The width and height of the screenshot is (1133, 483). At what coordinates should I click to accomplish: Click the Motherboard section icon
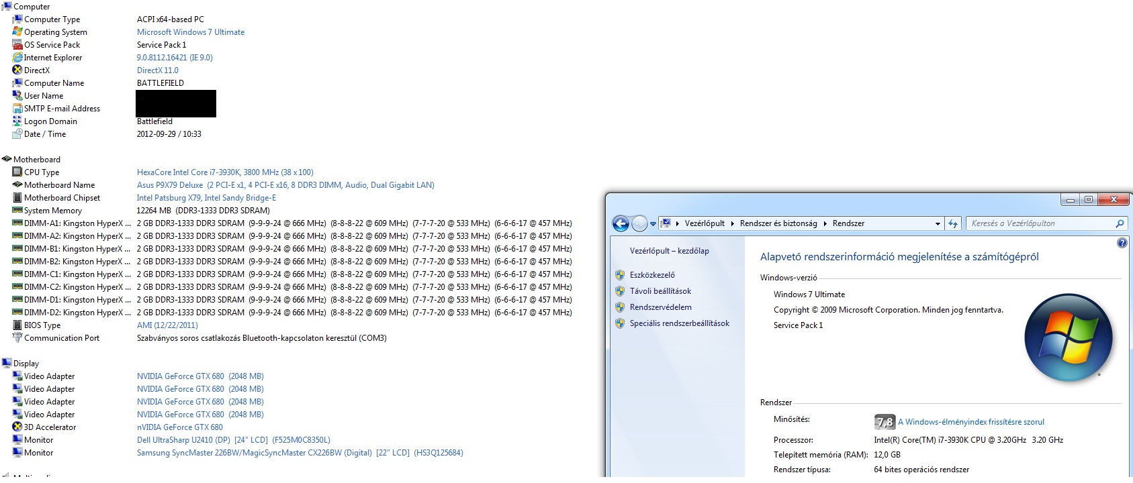[7, 159]
